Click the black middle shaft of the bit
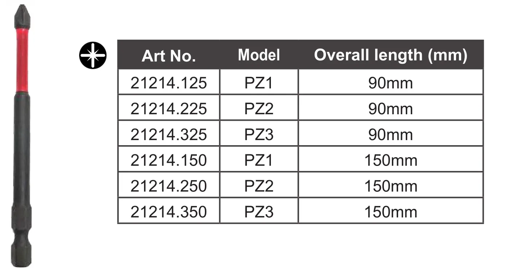506x274 pixels. [x=22, y=153]
